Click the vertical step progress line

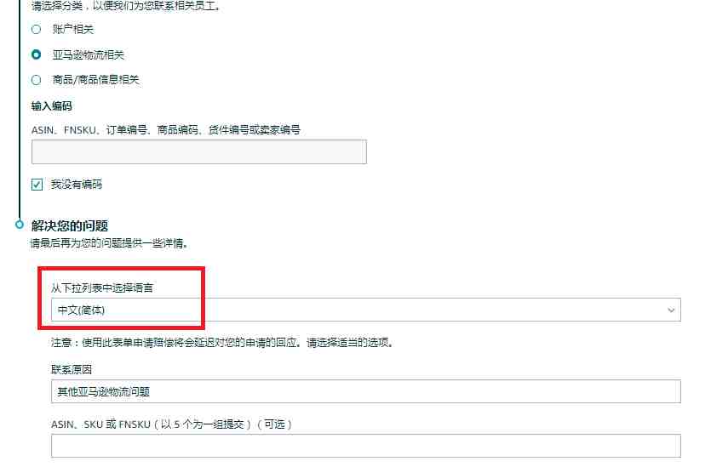[x=20, y=109]
